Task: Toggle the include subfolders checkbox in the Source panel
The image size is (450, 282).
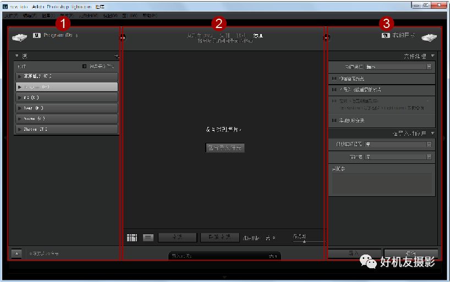Action: coord(84,67)
